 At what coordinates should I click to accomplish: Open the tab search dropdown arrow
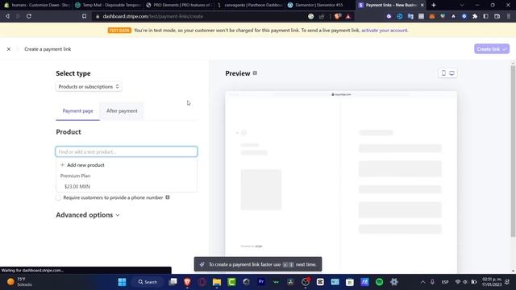click(462, 5)
